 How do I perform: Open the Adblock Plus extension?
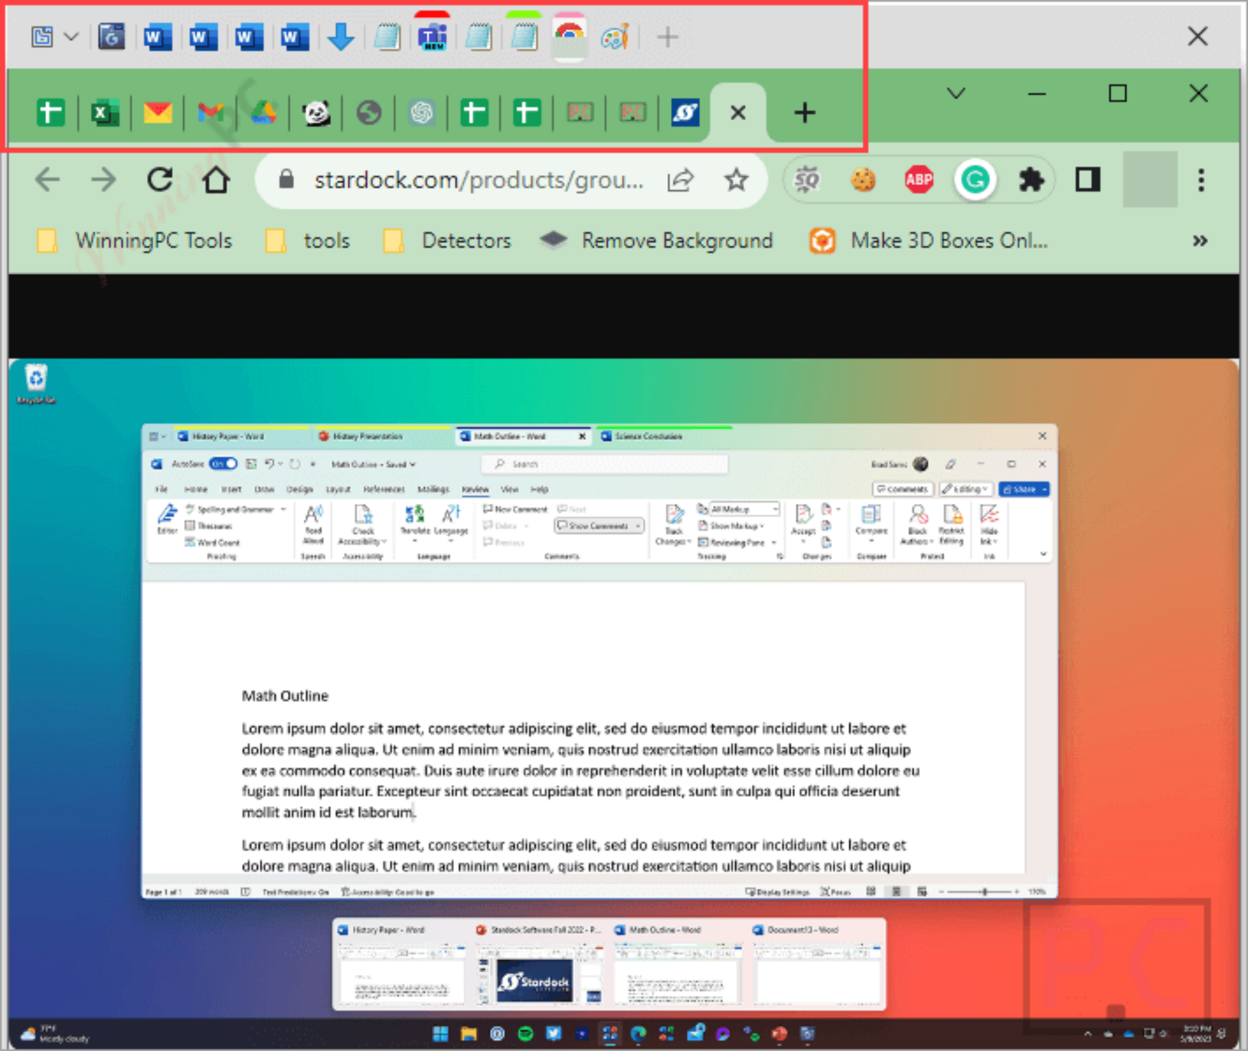tap(919, 180)
